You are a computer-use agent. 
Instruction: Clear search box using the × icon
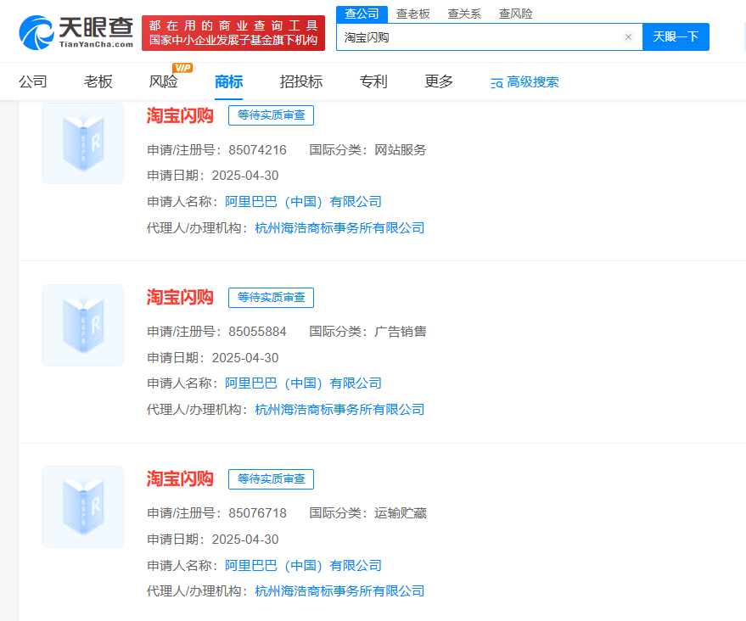(628, 37)
